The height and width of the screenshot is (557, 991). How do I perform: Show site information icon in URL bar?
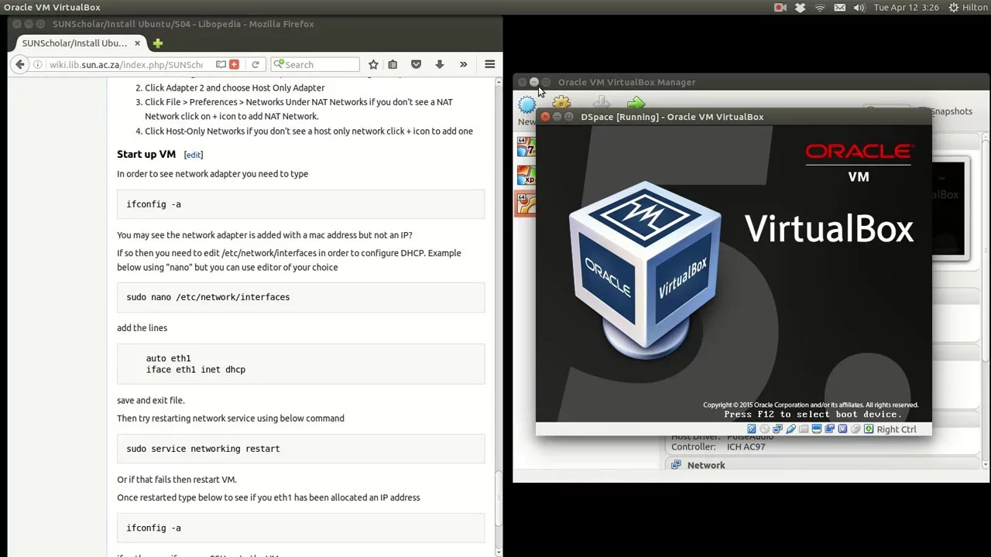pos(38,64)
